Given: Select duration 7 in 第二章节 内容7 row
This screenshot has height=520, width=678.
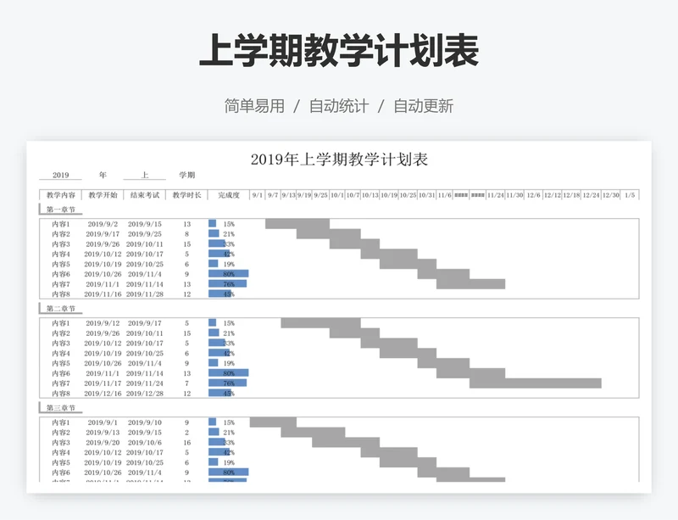Looking at the screenshot, I should click(x=186, y=383).
